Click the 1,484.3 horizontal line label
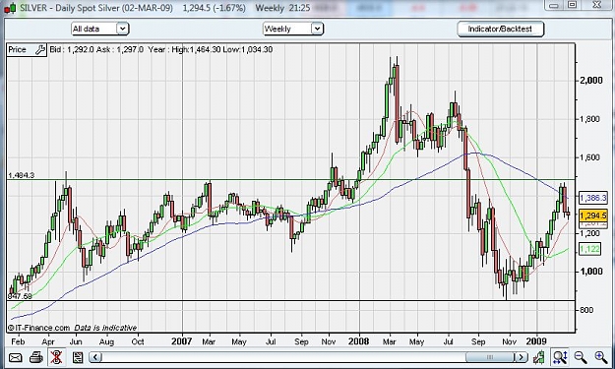 (22, 175)
